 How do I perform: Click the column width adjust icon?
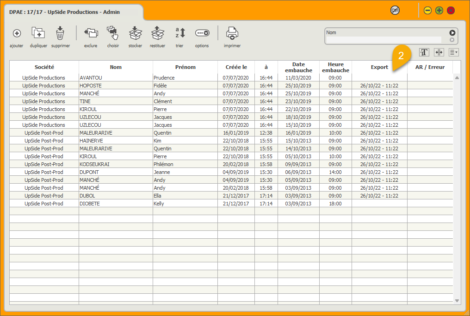(x=439, y=52)
